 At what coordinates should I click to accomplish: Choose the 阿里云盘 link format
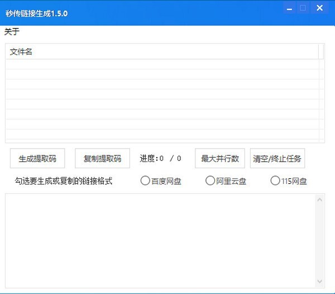(226, 181)
